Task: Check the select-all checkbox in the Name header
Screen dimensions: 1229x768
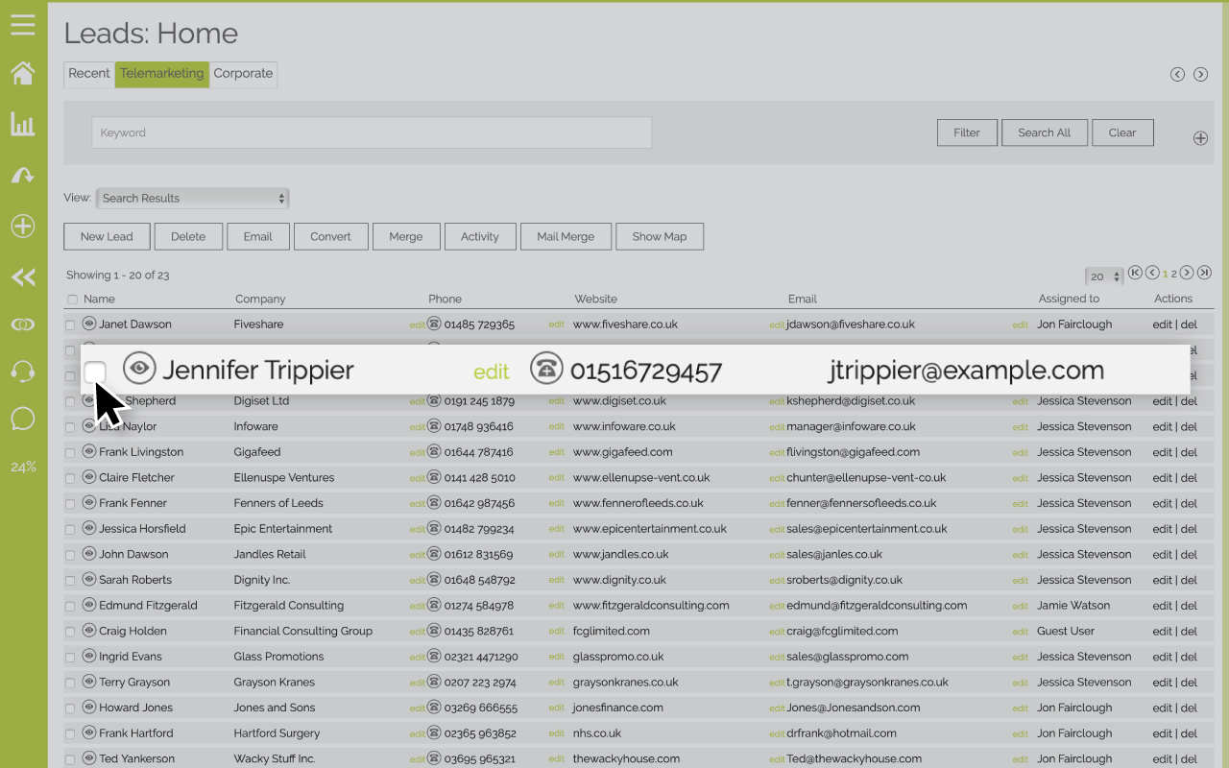Action: point(72,299)
